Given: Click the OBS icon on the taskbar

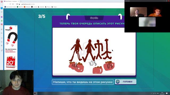Looking at the screenshot, I should coord(35,93).
